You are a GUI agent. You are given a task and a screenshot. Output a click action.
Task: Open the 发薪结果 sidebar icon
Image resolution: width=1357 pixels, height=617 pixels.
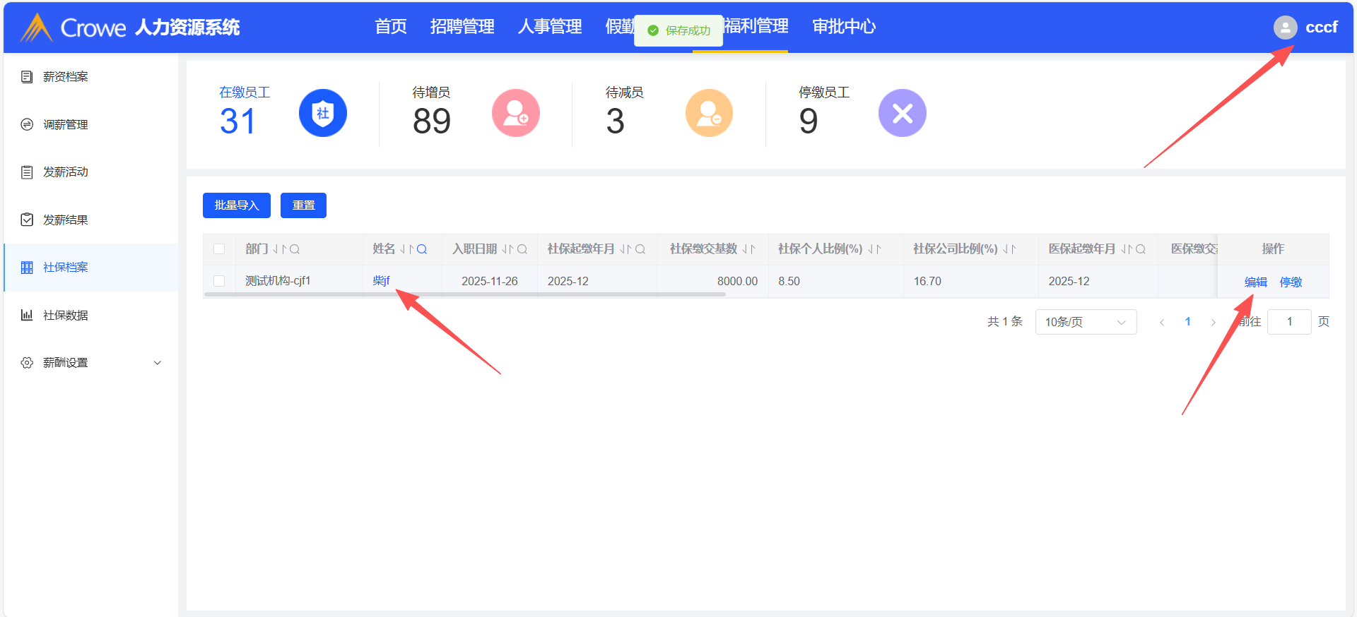[x=27, y=220]
